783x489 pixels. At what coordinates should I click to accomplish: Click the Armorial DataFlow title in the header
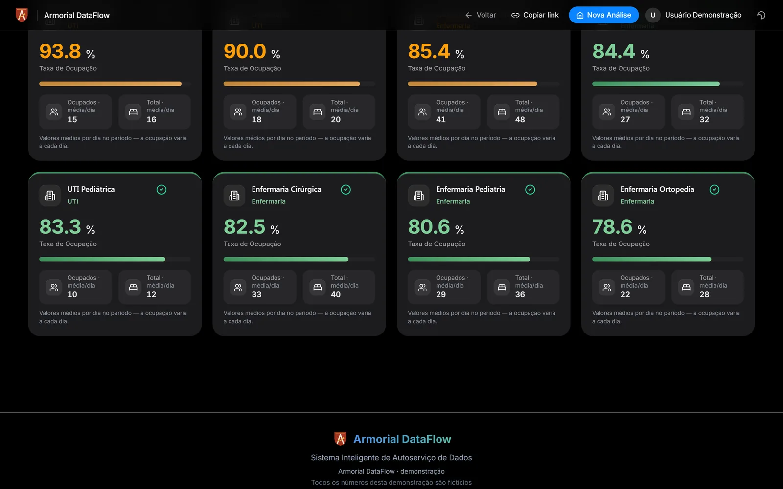pyautogui.click(x=77, y=15)
